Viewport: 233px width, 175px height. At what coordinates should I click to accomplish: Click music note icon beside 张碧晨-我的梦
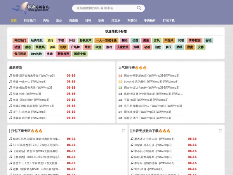[11, 118]
